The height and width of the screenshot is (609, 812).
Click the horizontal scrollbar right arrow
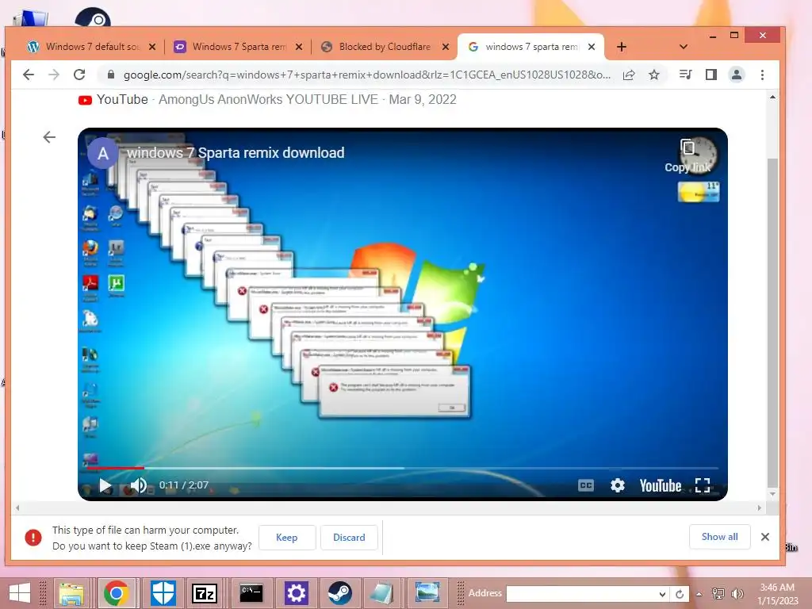pos(759,508)
